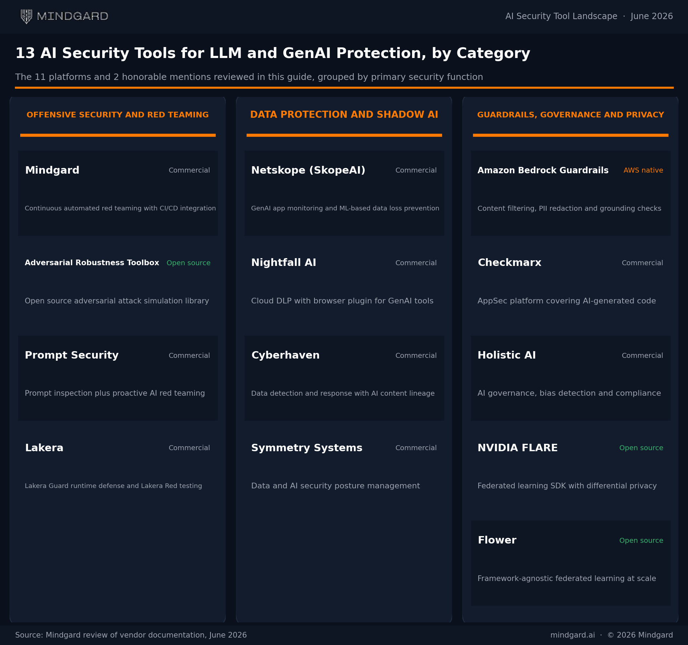The width and height of the screenshot is (688, 645).
Task: Click Open source tag on Flower card
Action: 641,540
